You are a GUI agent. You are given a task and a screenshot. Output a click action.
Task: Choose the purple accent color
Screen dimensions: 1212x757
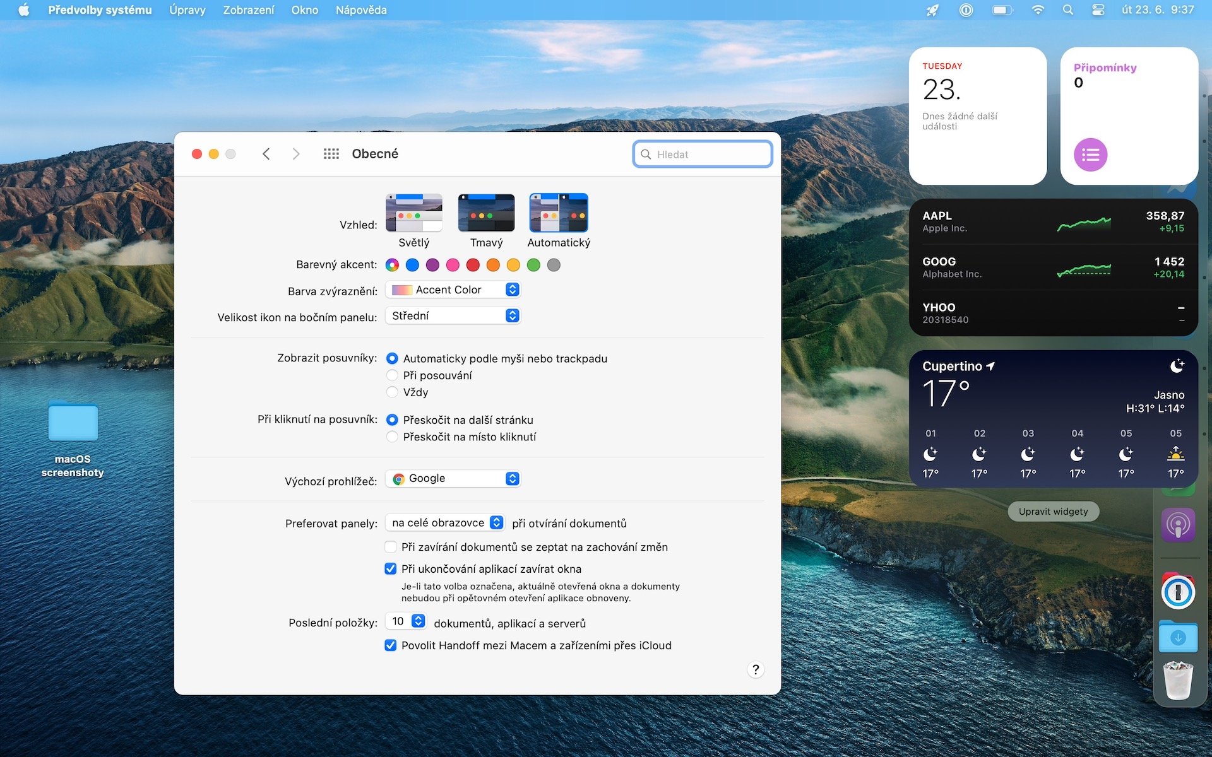[432, 265]
